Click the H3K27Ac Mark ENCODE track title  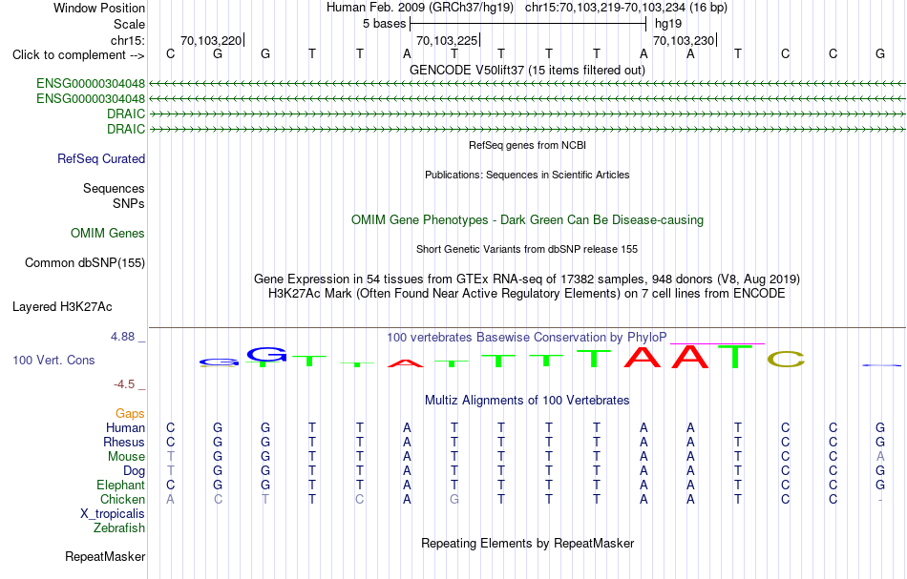527,293
